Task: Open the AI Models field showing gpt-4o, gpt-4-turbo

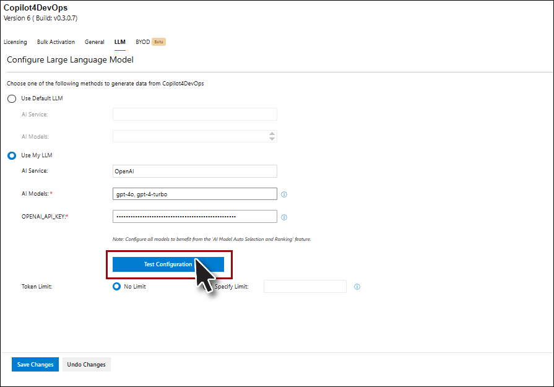Action: point(194,194)
